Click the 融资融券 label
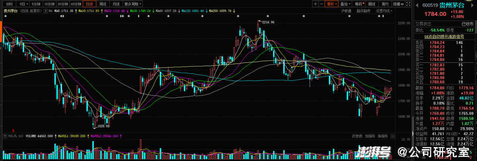477x161 pixels. pyautogui.click(x=363, y=11)
